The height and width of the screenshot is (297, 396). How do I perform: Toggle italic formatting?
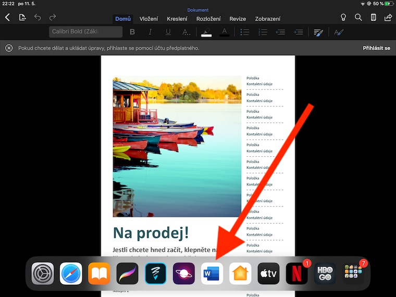click(150, 32)
